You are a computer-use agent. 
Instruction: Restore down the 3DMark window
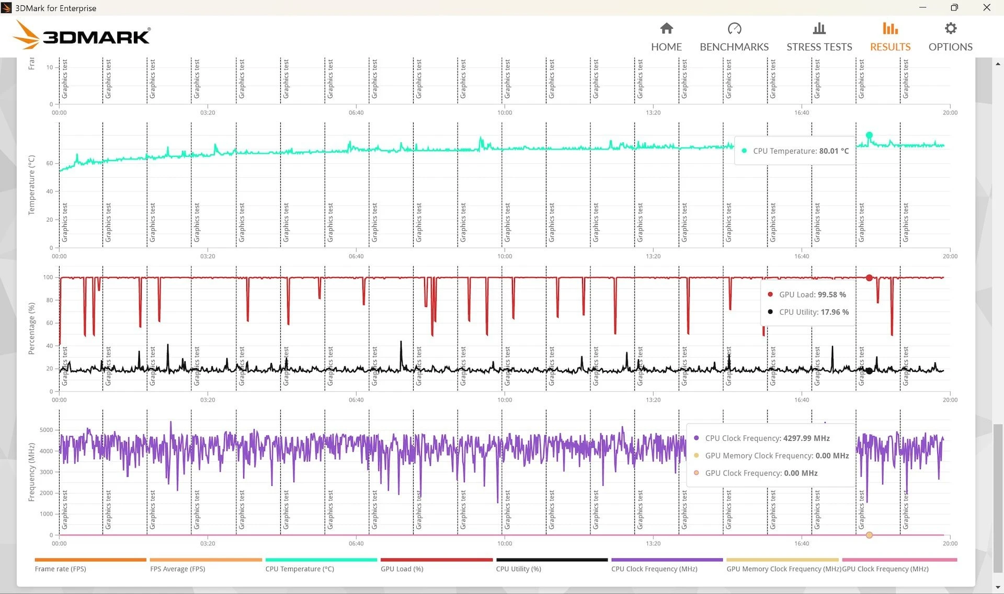(x=954, y=7)
